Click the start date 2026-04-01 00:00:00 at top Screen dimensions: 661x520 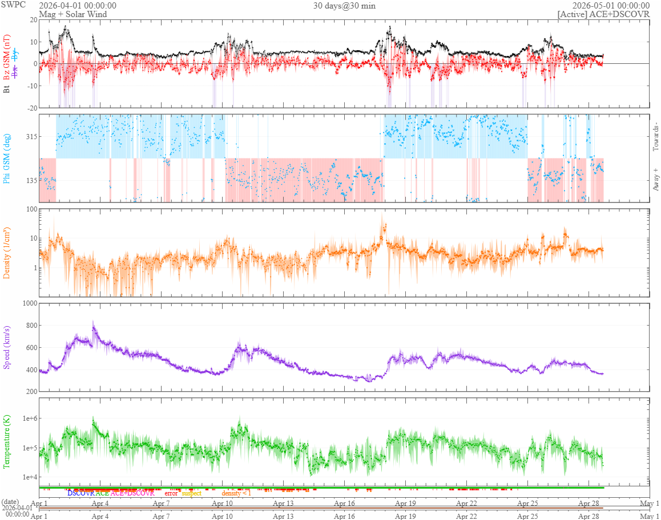click(78, 6)
